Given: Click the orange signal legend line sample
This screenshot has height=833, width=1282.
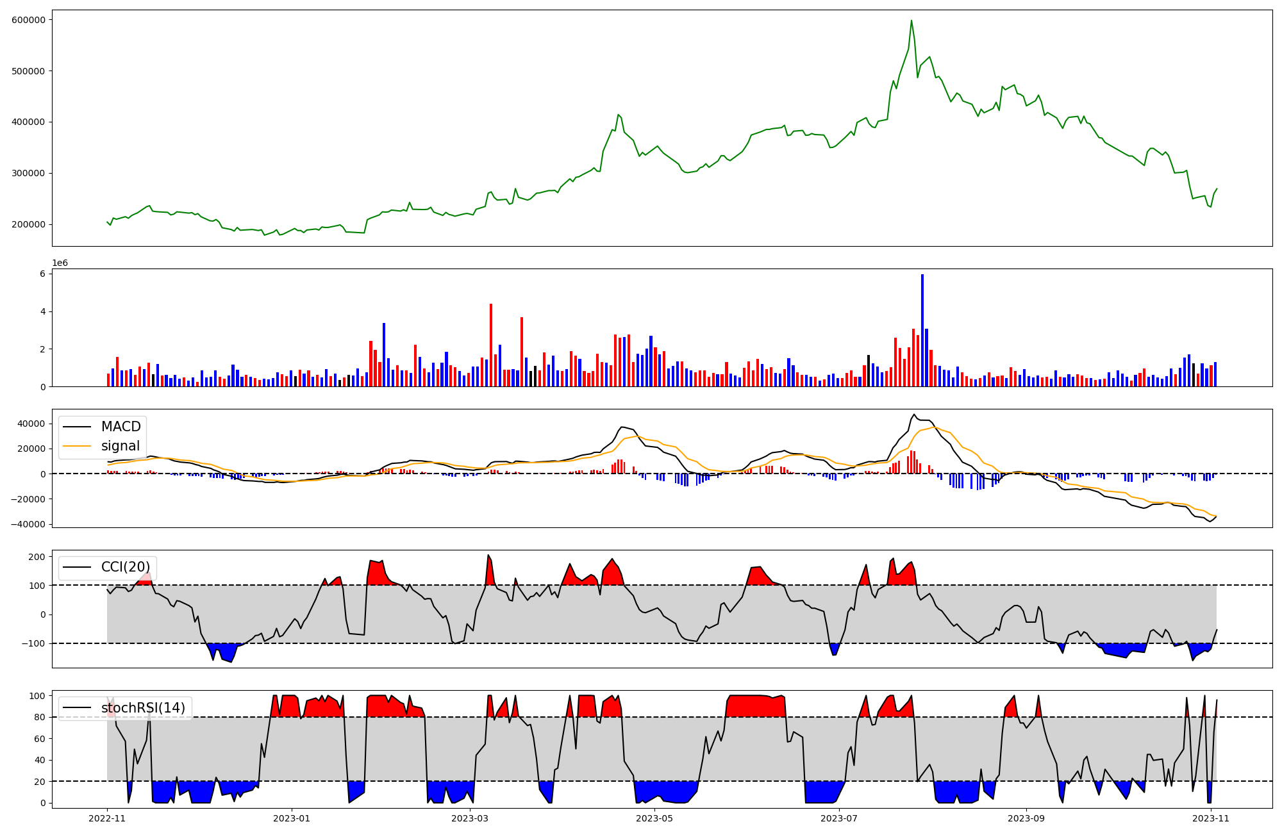Looking at the screenshot, I should point(78,446).
